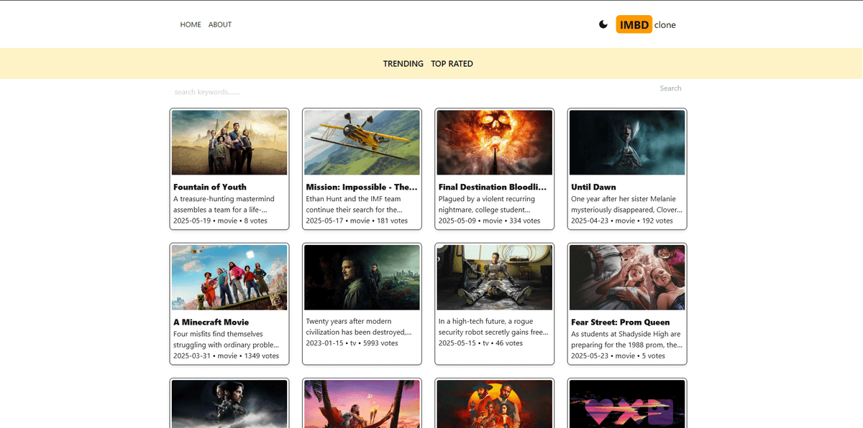Select the Fear Street: Prom Queen title
Screen dimensions: 863x428
tap(621, 322)
